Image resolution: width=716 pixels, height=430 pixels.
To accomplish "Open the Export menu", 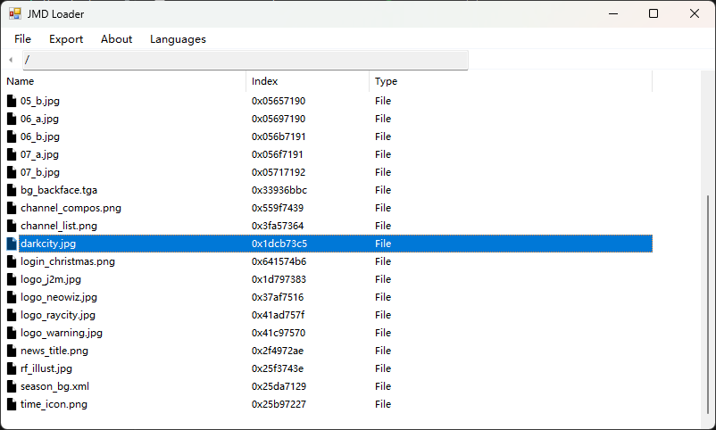I will coord(66,39).
